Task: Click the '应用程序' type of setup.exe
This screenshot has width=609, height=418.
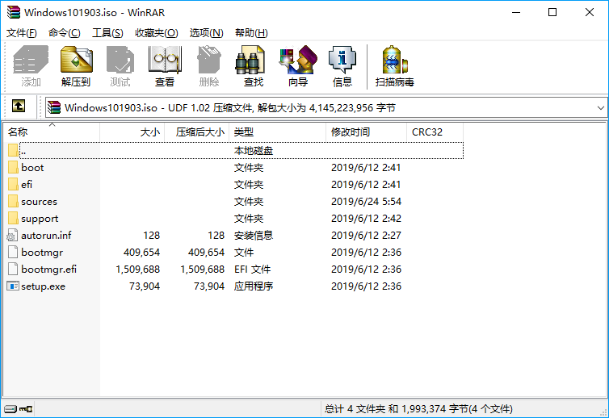Action: point(254,286)
